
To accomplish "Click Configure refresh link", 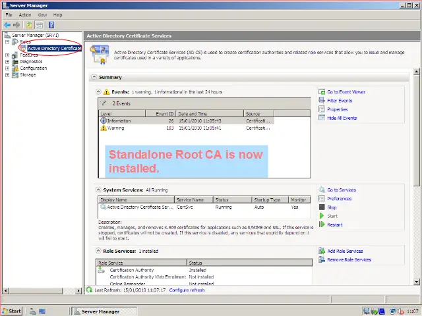I will pyautogui.click(x=187, y=290).
